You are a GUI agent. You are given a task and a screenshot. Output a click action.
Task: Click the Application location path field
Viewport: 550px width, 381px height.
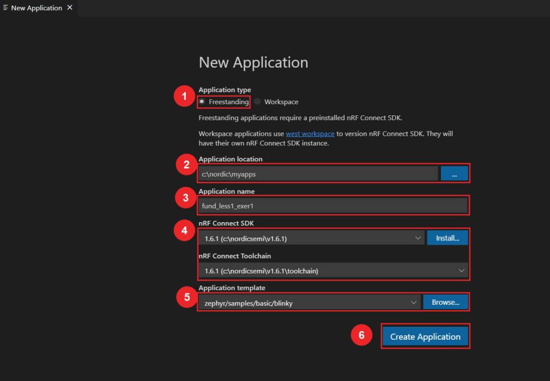[318, 173]
